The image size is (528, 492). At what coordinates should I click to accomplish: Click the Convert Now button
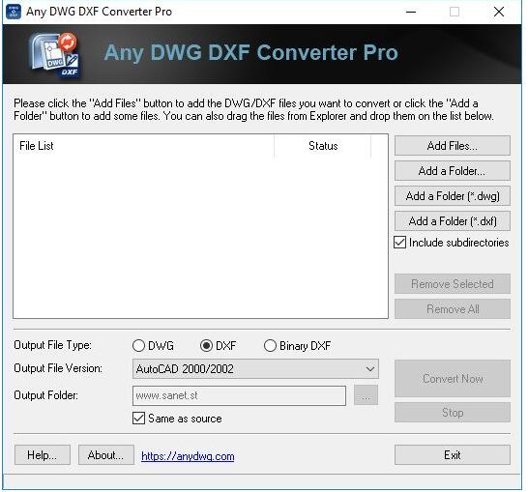point(453,379)
